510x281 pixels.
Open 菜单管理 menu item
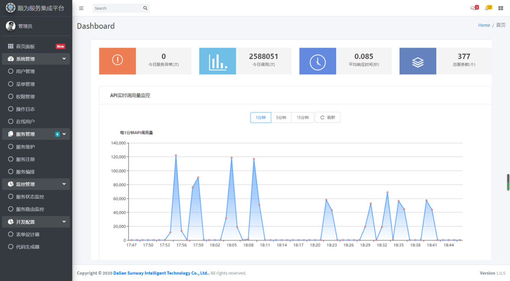[36, 84]
